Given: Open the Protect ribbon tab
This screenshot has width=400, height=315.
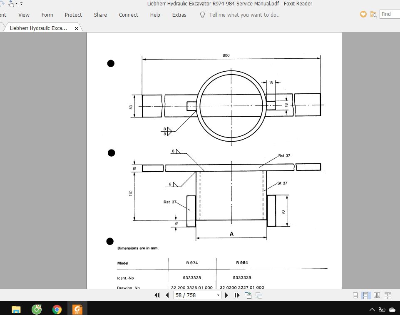Looking at the screenshot, I should [73, 15].
